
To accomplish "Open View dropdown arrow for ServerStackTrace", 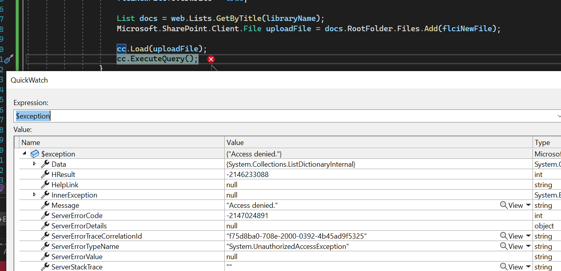I will [x=528, y=267].
